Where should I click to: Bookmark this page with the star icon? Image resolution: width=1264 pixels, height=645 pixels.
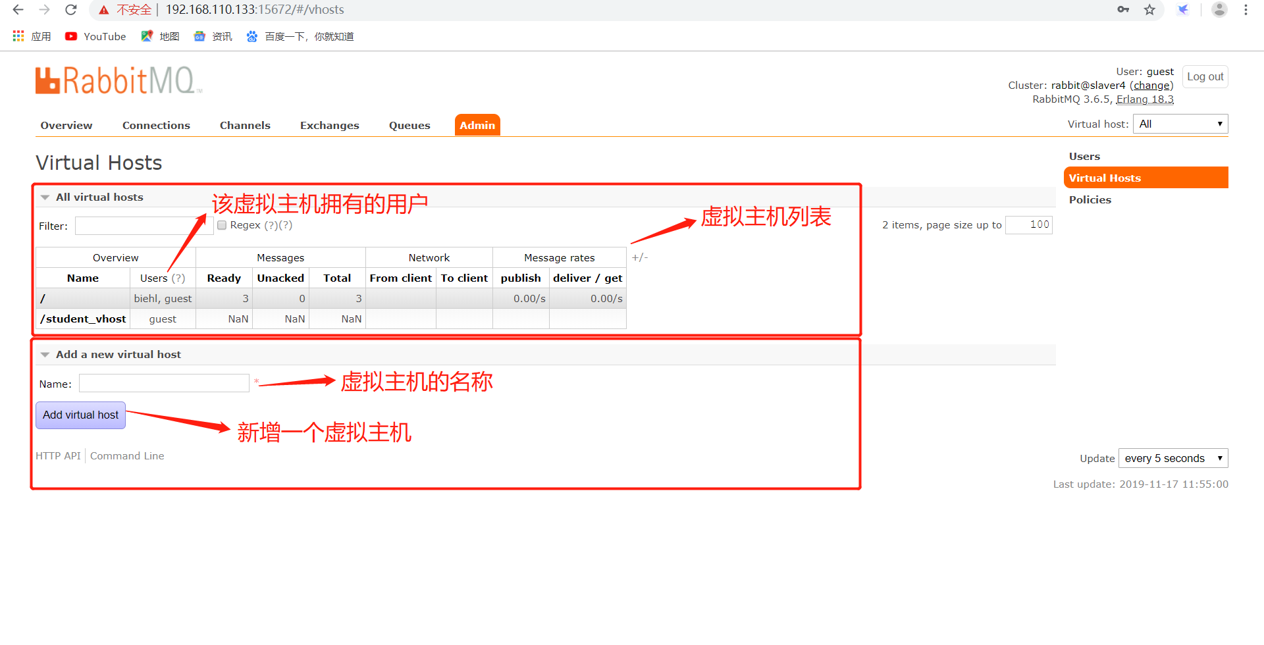click(x=1149, y=10)
